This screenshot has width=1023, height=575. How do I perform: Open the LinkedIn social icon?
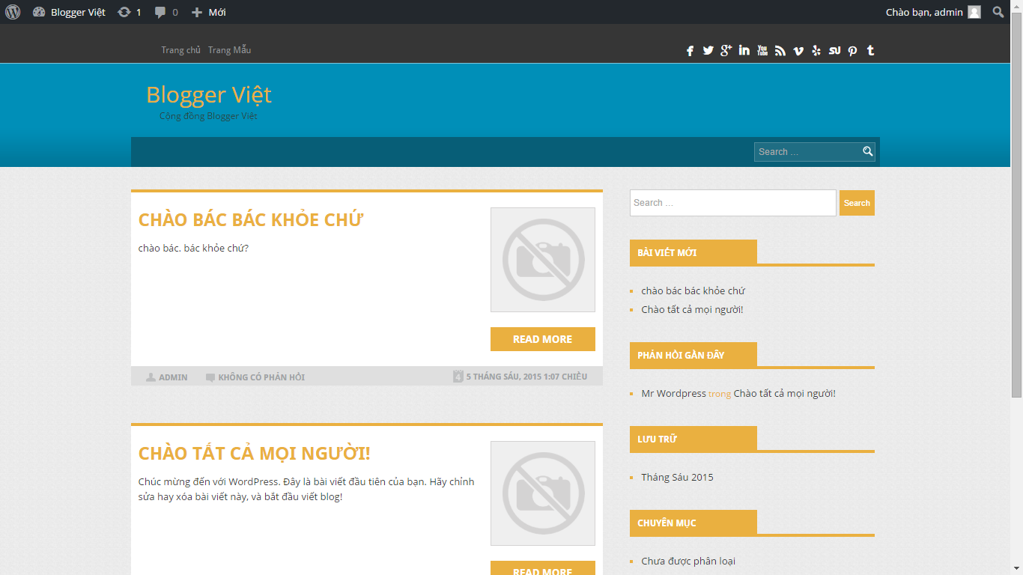tap(744, 51)
